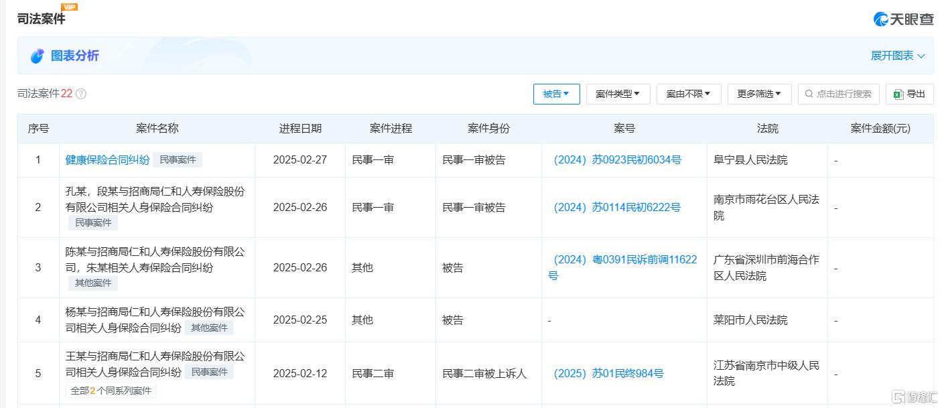Click the 案件进程 column header
This screenshot has height=408, width=942.
coord(391,129)
